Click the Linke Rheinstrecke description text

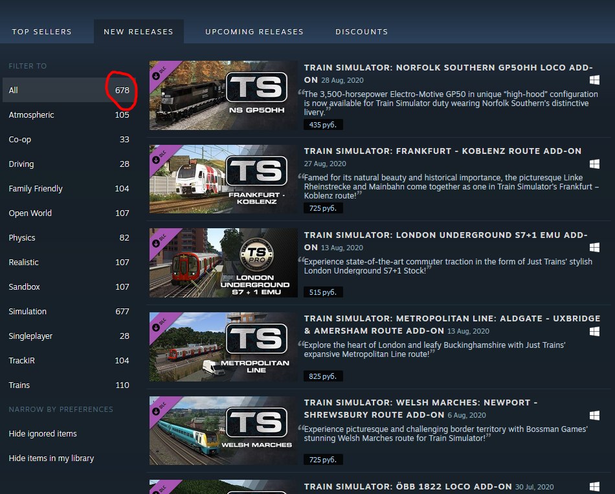point(451,187)
